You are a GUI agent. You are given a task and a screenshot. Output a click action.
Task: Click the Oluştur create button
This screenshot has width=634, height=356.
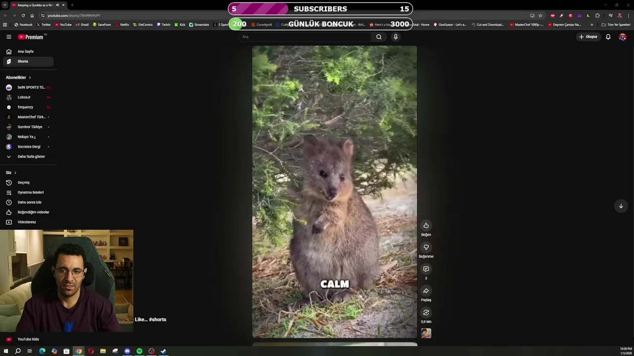(588, 37)
